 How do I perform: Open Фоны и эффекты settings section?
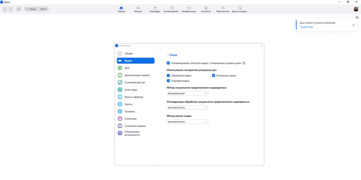tap(136, 97)
